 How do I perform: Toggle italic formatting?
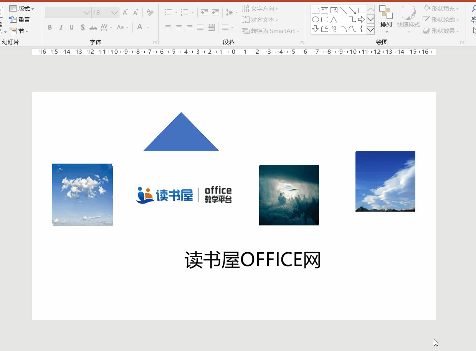pos(61,27)
